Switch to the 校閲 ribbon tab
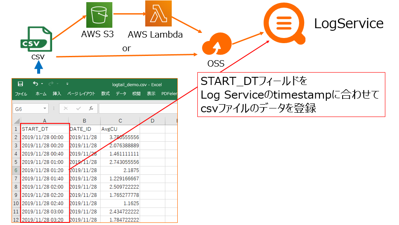Screen dimensions: 399x225 (x=136, y=94)
